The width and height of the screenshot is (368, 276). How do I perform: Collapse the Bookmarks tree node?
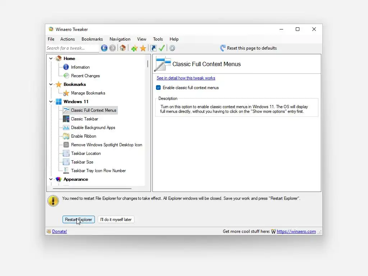tap(51, 84)
